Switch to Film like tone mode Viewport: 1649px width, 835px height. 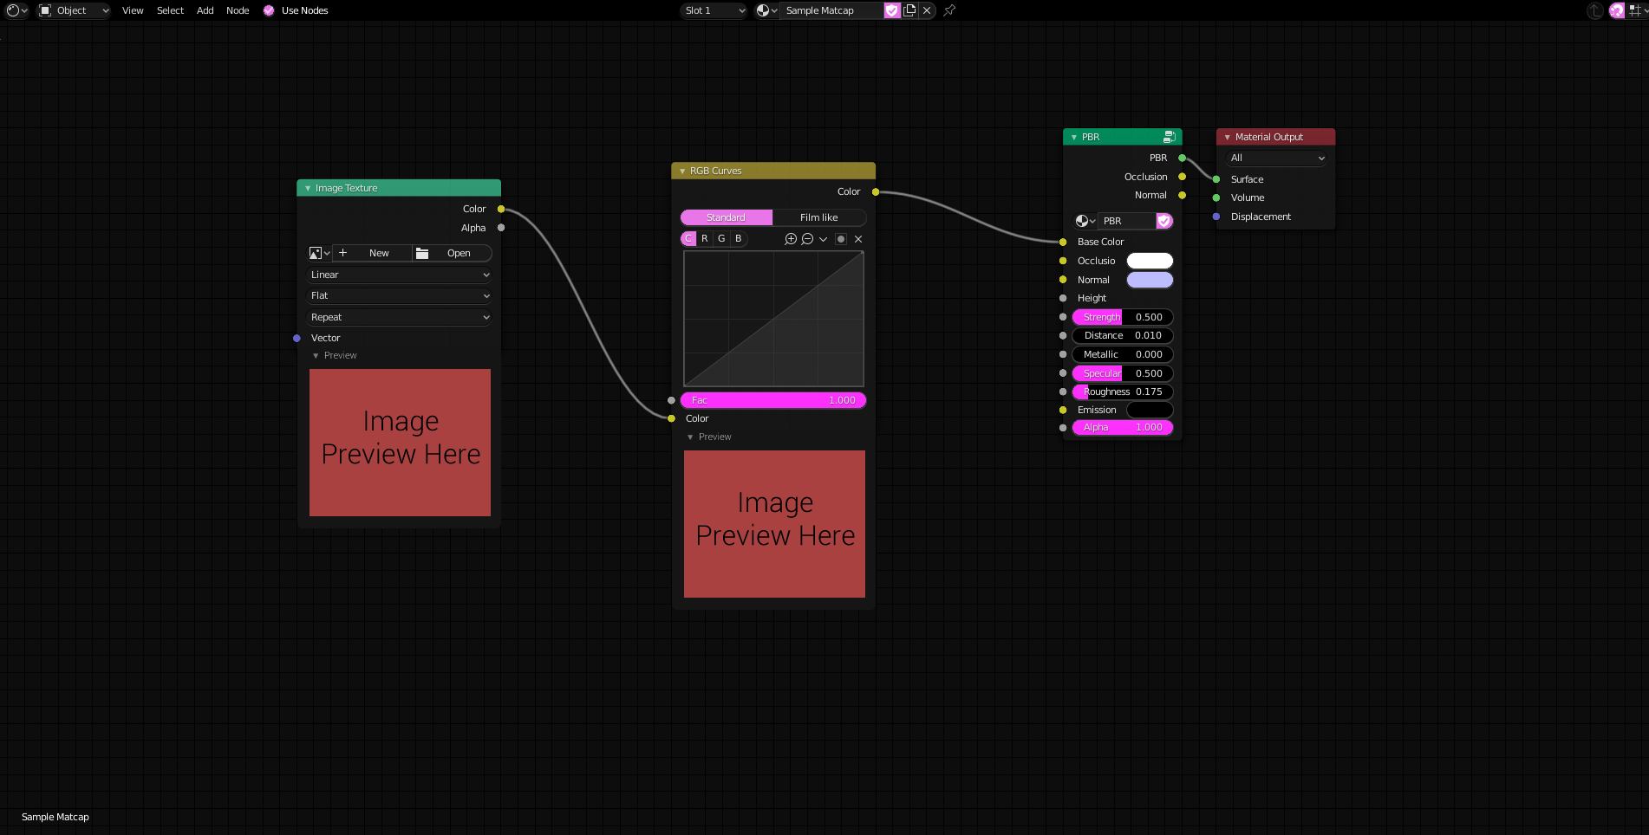point(818,217)
